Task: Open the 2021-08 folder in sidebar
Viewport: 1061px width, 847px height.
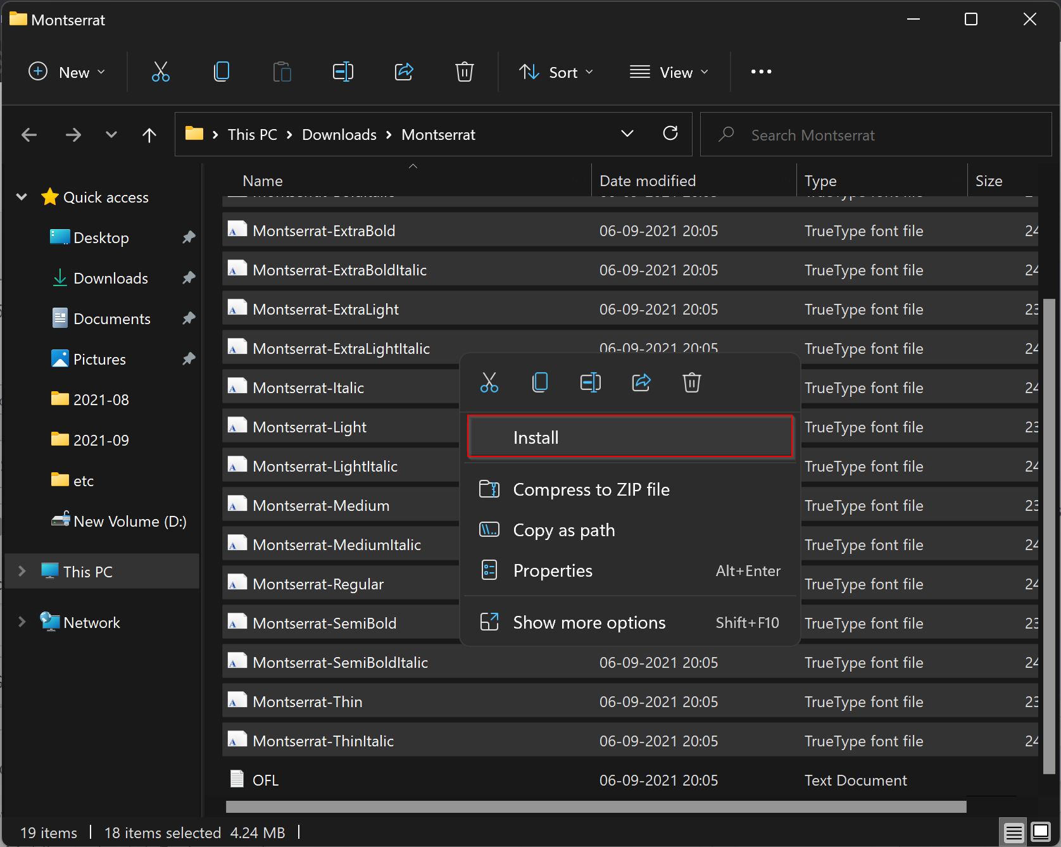Action: click(x=101, y=400)
